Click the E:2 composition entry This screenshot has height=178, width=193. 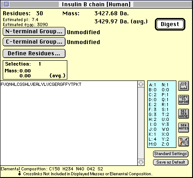tap(153, 105)
